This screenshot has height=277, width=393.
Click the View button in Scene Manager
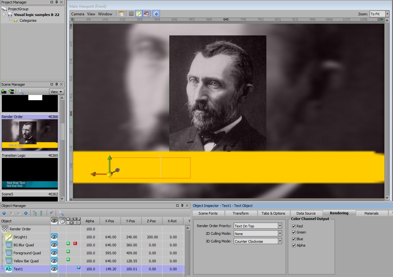[x=56, y=92]
